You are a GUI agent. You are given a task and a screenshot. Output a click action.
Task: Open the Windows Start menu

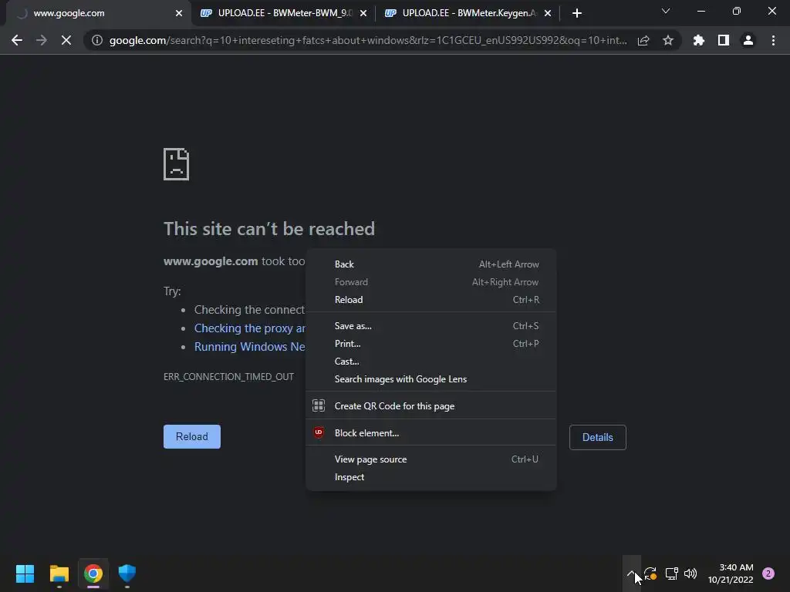(x=25, y=573)
